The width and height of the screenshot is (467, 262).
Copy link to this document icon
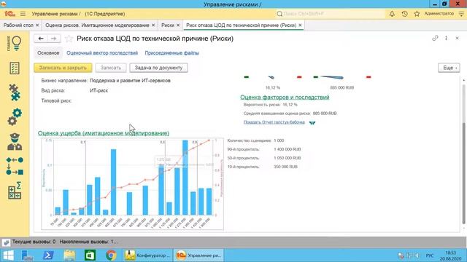435,38
